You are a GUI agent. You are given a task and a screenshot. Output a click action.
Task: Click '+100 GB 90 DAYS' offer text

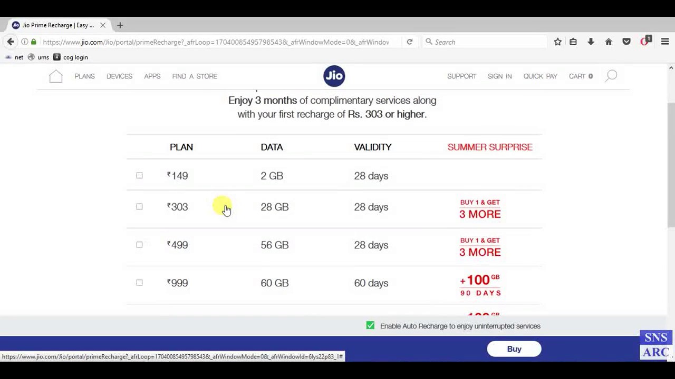480,285
